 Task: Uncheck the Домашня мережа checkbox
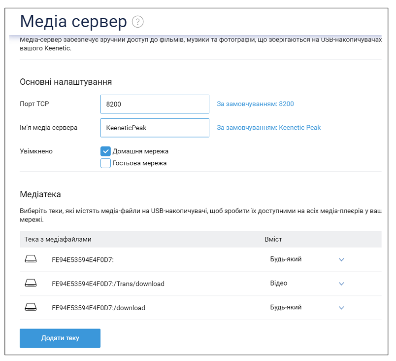(105, 151)
